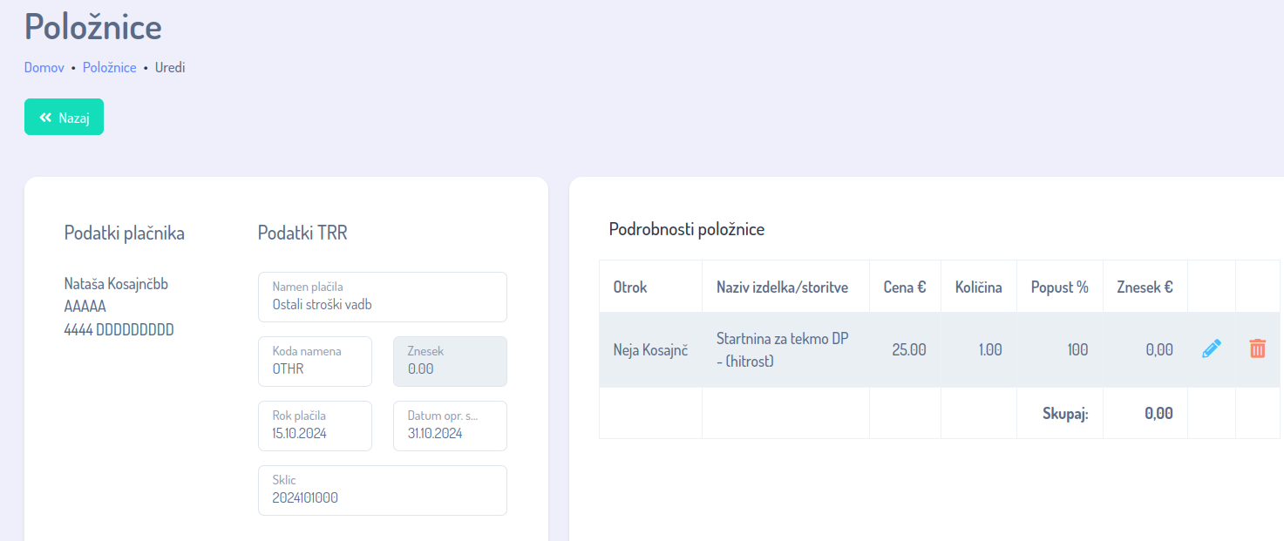Click the Otrok column header
This screenshot has height=541, width=1284.
click(x=630, y=287)
